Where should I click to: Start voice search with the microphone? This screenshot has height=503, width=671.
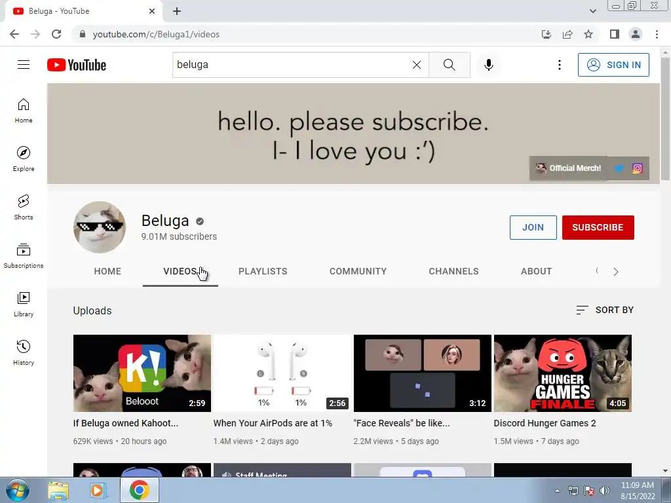pyautogui.click(x=489, y=65)
